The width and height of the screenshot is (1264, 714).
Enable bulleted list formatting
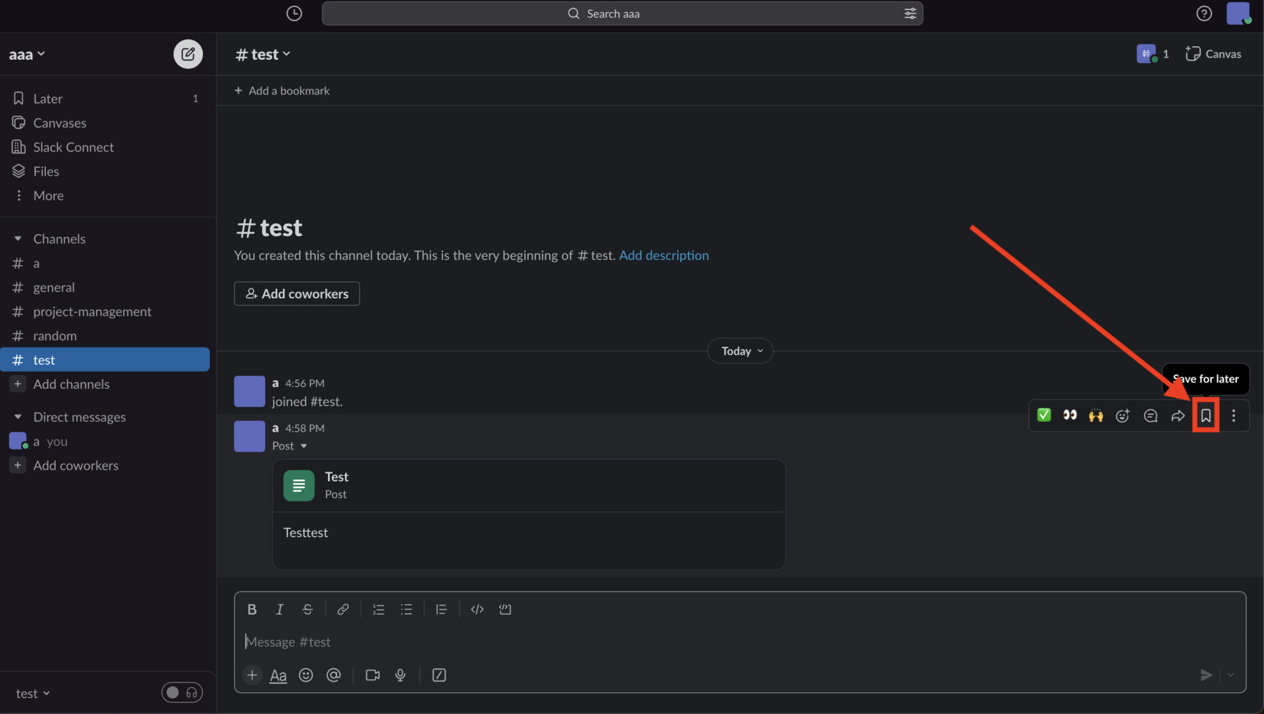pyautogui.click(x=407, y=609)
